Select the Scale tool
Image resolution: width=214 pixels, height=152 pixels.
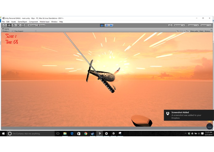point(18,25)
